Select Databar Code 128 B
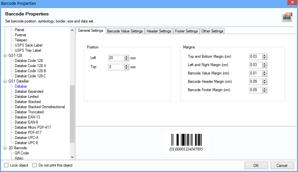Viewport: 298px width, 172px height. [x=30, y=71]
